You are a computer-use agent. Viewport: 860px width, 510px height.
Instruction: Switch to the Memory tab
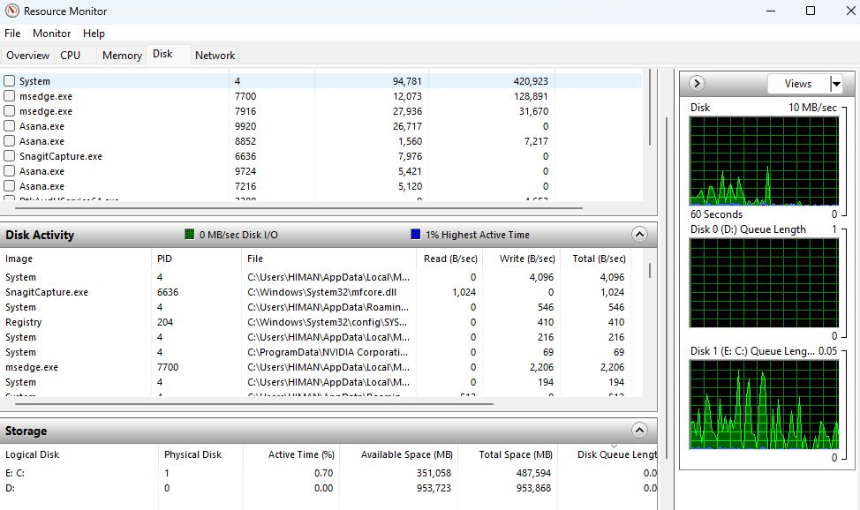pos(121,55)
